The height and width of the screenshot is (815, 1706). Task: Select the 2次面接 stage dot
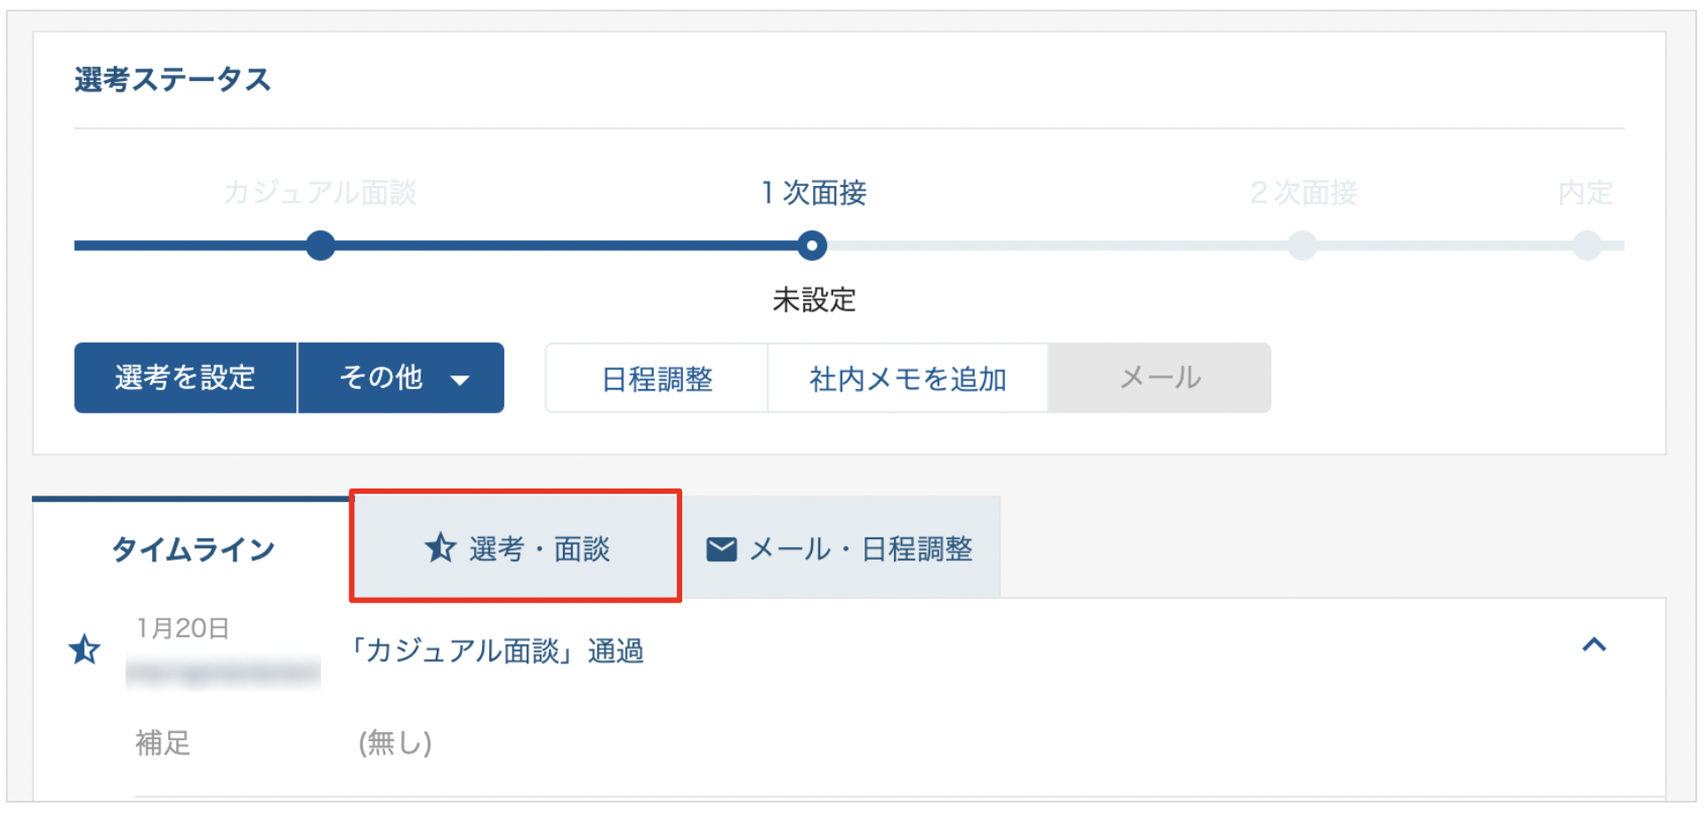click(1302, 246)
